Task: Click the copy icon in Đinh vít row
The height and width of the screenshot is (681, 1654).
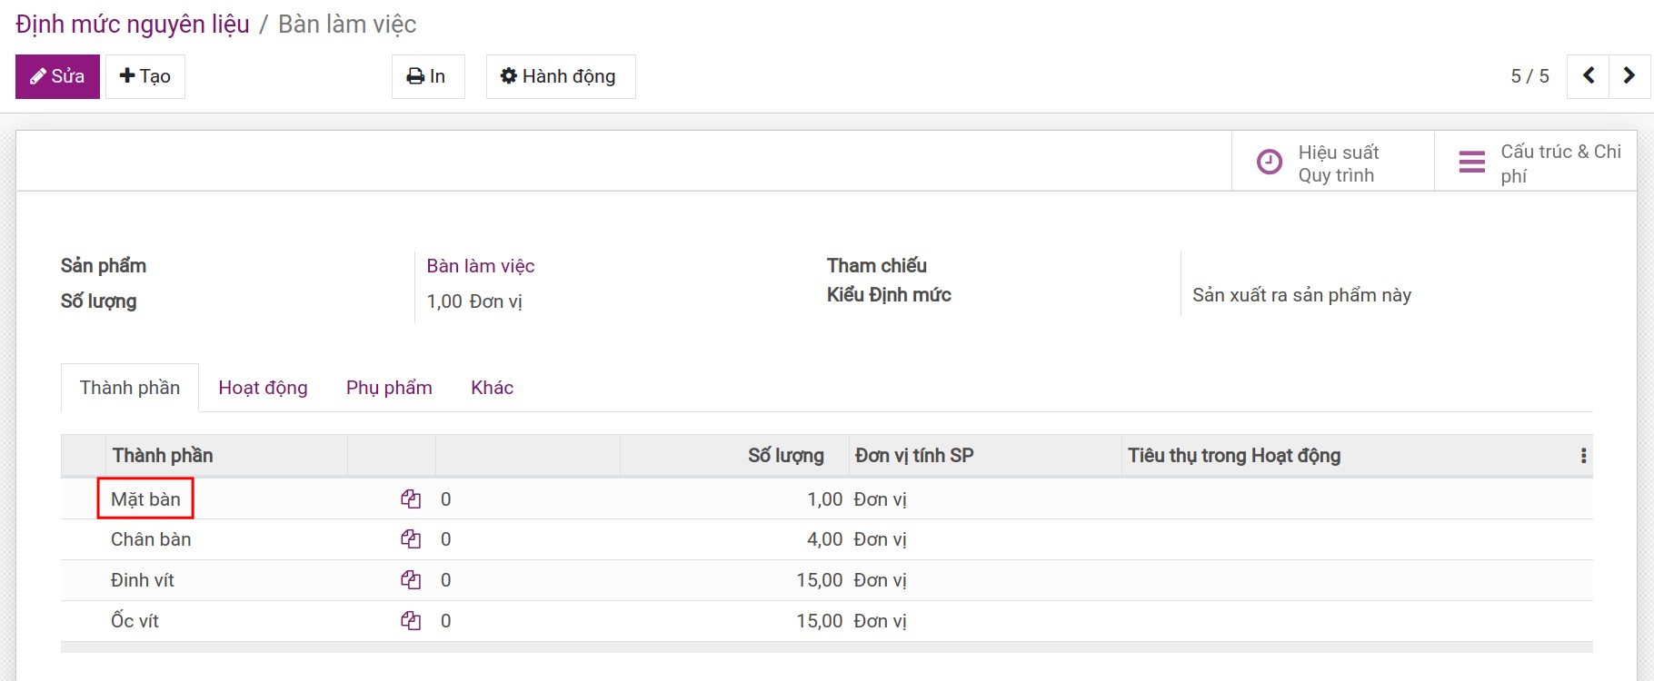Action: click(411, 580)
